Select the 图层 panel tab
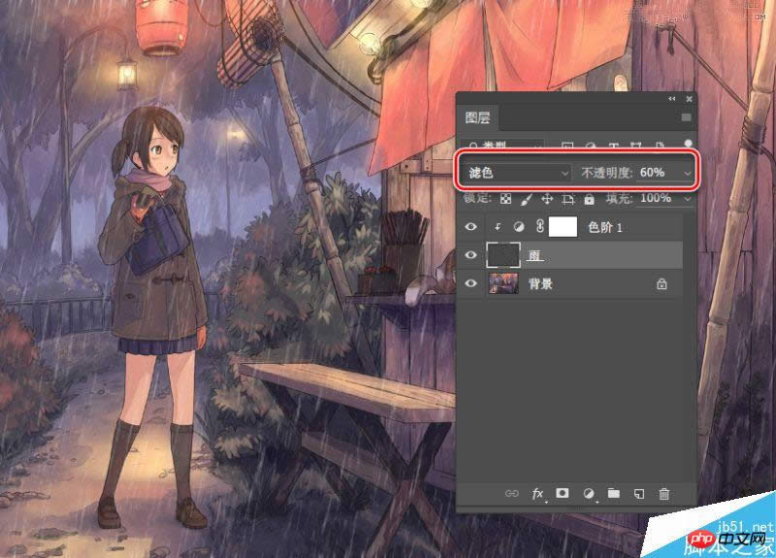 pyautogui.click(x=477, y=117)
